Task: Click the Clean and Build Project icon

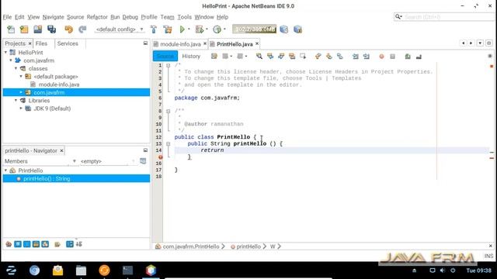Action: [x=168, y=29]
